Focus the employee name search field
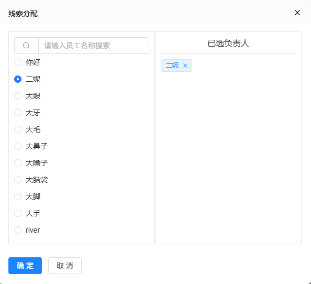The image size is (311, 284). (94, 46)
